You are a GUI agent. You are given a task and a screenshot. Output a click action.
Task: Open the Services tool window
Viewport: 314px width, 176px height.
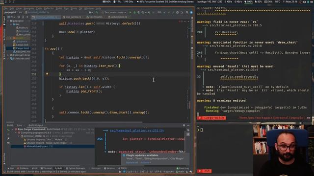click(109, 168)
